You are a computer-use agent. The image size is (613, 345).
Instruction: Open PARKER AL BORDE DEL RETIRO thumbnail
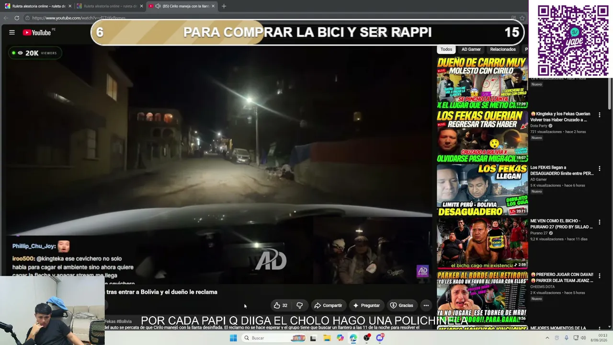point(482,297)
